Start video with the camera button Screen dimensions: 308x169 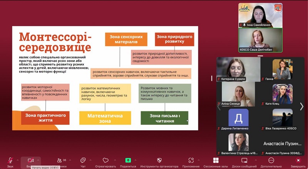tap(31, 161)
